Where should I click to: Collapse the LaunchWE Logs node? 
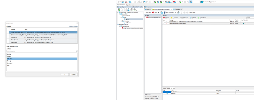119,26
